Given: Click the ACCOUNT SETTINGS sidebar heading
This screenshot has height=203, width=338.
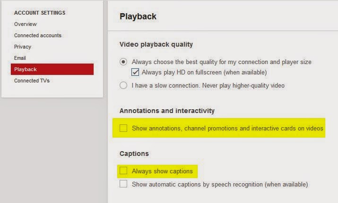Looking at the screenshot, I should (x=40, y=13).
